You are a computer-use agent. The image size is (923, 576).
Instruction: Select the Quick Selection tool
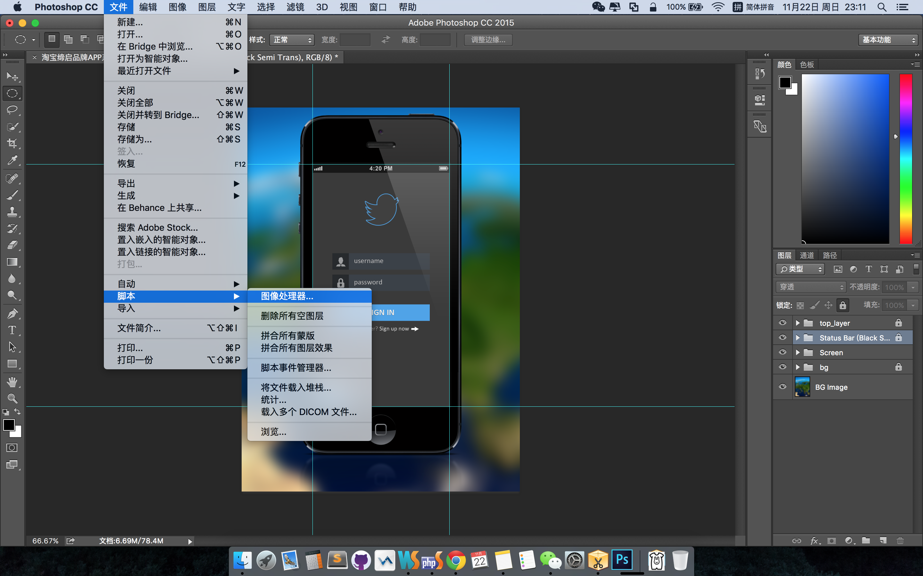(12, 127)
